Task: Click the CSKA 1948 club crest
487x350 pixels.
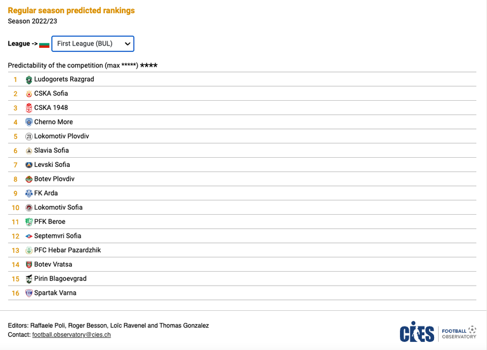Action: coord(29,108)
